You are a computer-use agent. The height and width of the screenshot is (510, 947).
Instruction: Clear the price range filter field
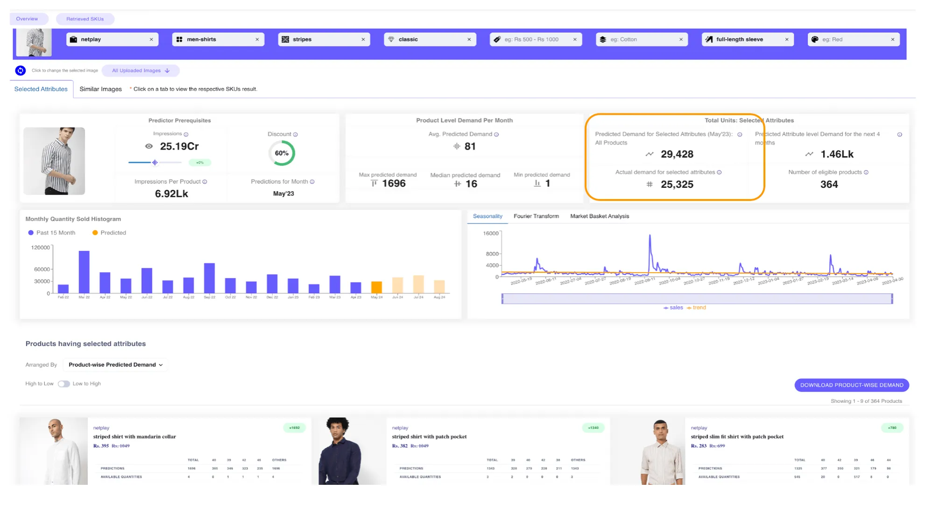575,40
